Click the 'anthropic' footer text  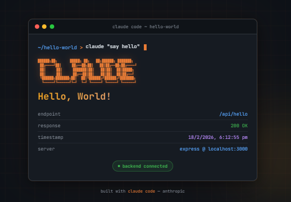[x=174, y=191]
